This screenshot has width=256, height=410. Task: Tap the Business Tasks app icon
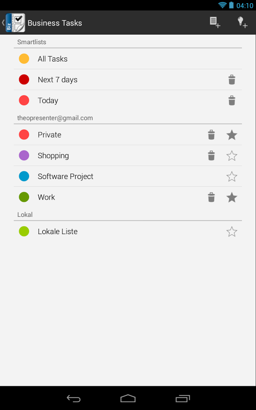(x=15, y=23)
